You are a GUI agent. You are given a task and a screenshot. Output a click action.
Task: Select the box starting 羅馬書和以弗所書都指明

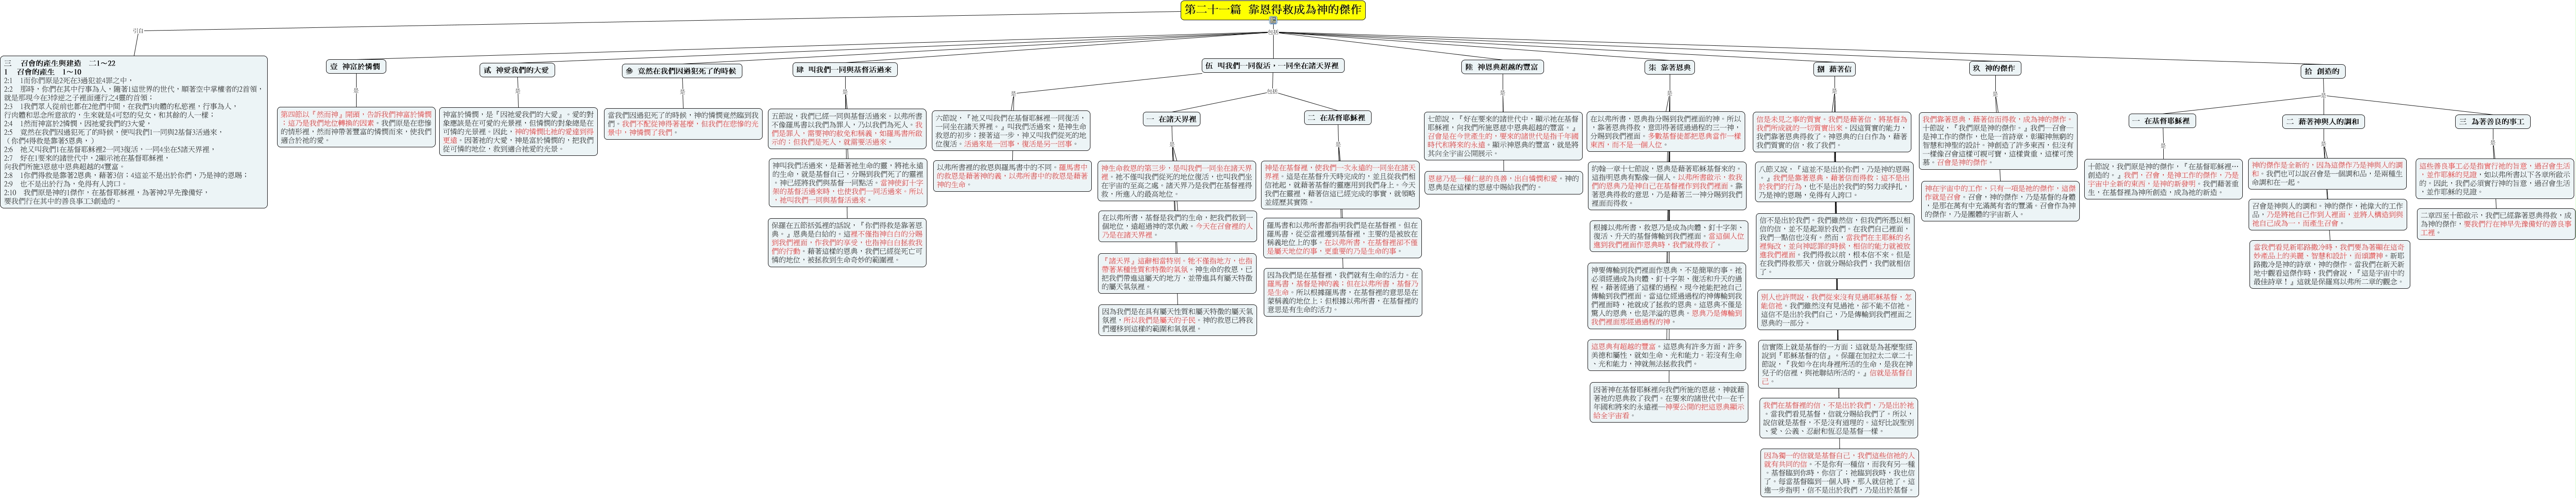1342,237
